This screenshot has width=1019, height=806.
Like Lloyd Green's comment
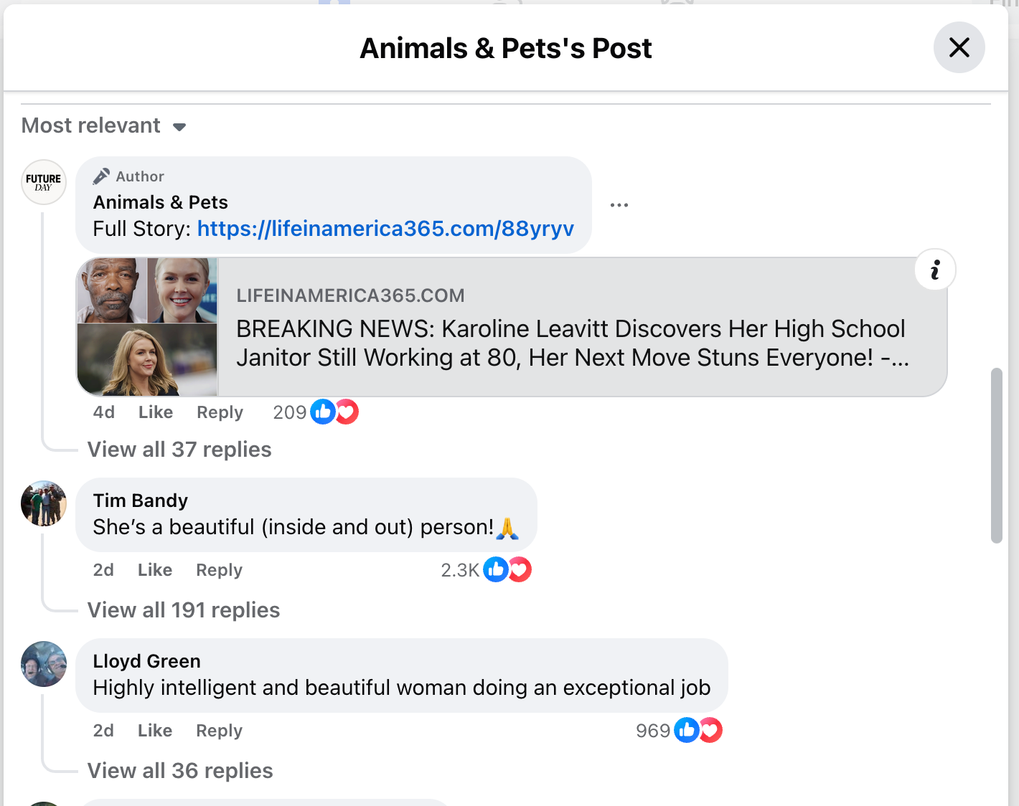point(155,731)
